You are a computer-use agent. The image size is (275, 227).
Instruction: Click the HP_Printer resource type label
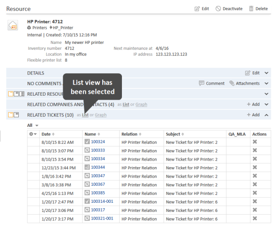coord(63,27)
